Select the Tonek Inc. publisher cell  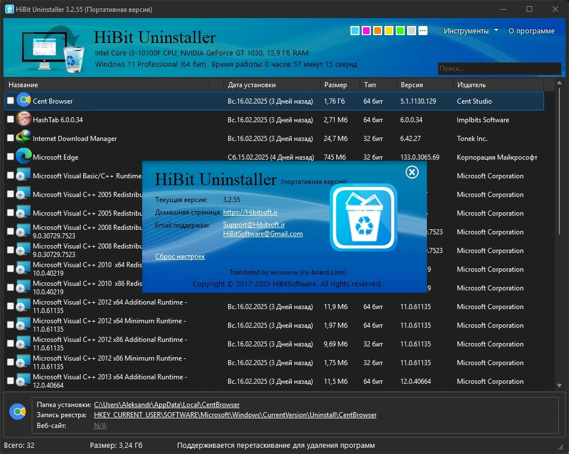click(472, 139)
